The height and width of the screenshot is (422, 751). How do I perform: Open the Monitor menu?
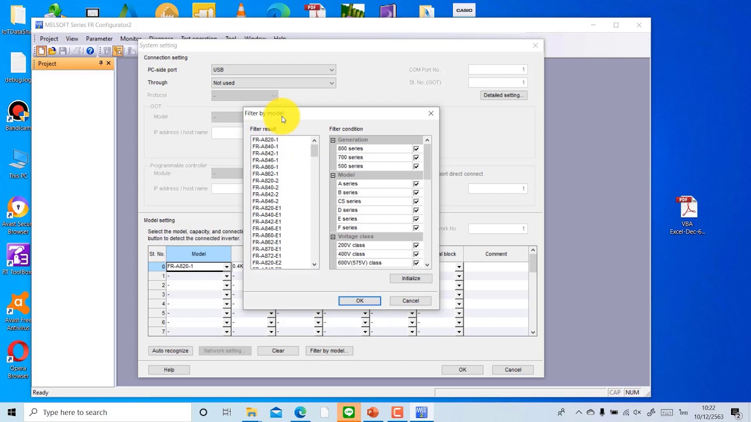coord(131,39)
